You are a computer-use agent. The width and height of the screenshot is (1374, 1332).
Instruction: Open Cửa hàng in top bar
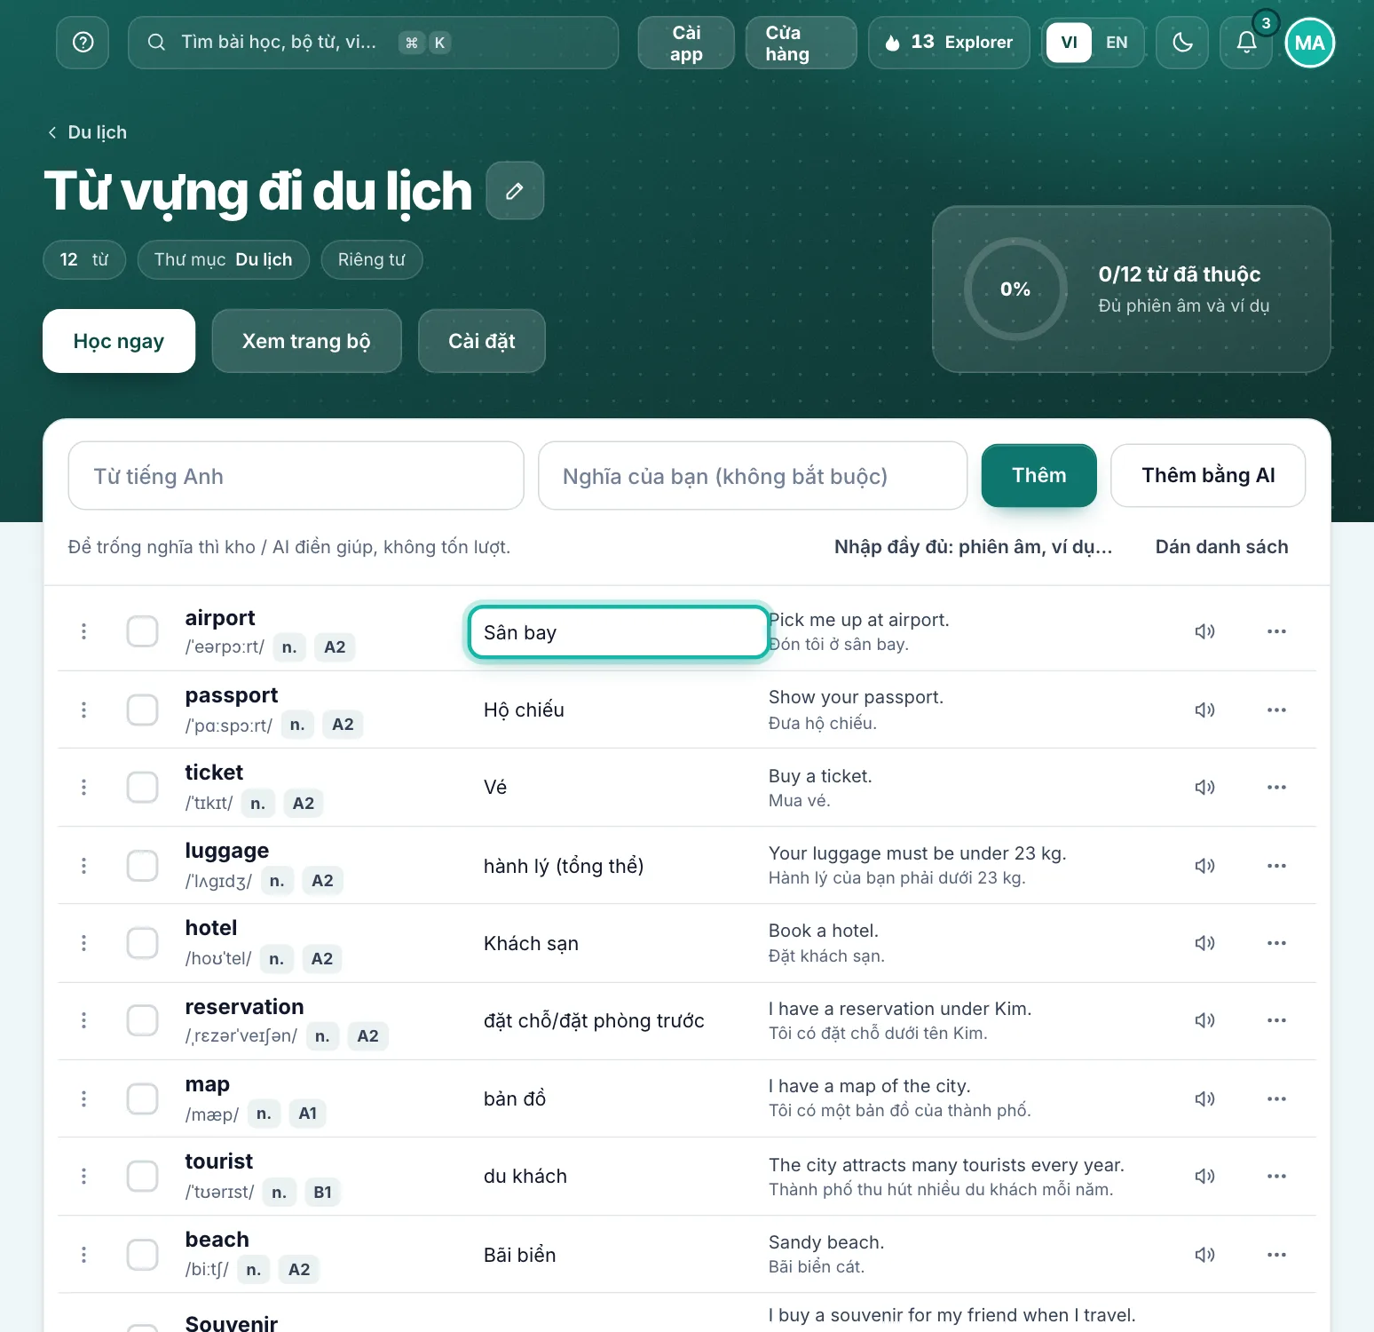[801, 43]
